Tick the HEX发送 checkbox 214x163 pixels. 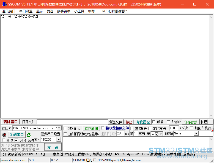132,128
